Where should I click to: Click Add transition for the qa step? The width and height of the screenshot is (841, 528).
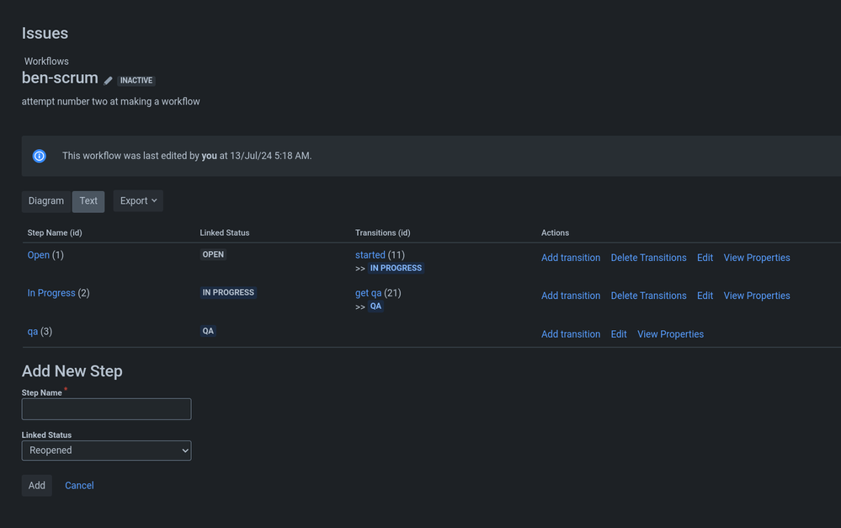tap(571, 334)
